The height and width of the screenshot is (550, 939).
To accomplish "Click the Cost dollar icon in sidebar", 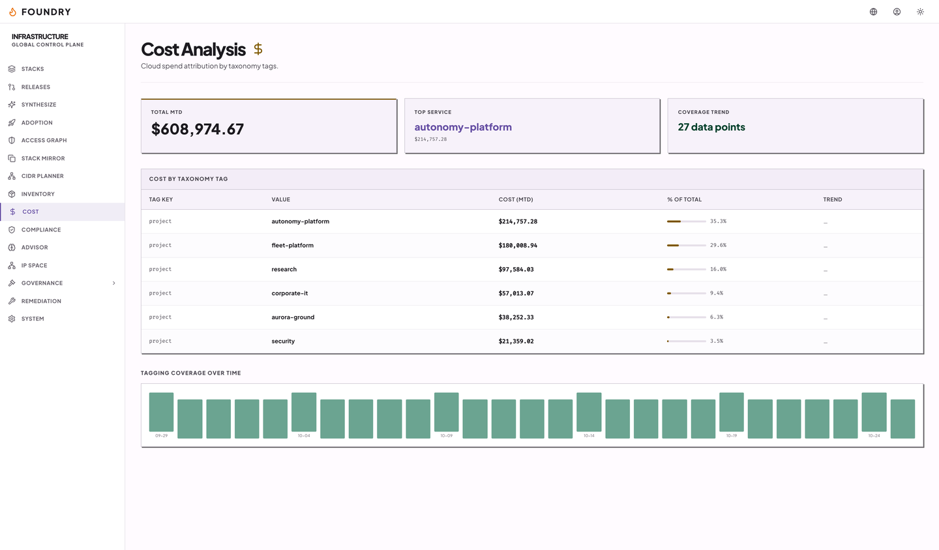I will tap(12, 212).
